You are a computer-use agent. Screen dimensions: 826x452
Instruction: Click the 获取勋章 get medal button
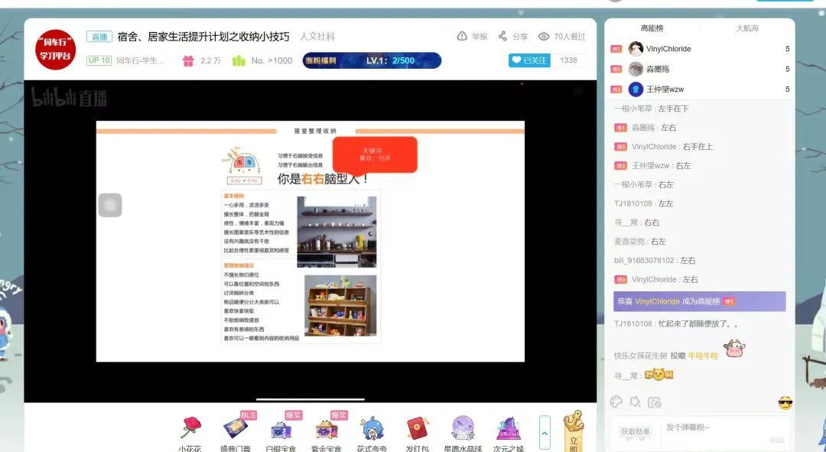click(636, 432)
